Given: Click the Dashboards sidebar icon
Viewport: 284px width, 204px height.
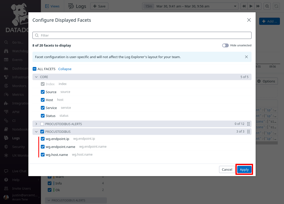Looking at the screenshot, I should point(6,68).
